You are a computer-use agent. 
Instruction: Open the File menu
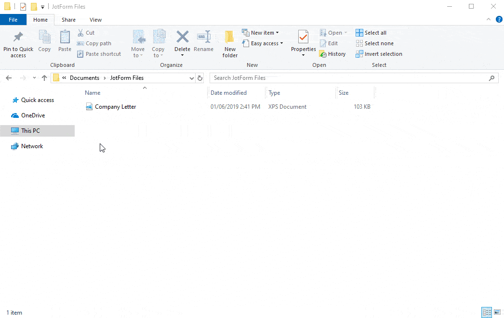click(13, 20)
